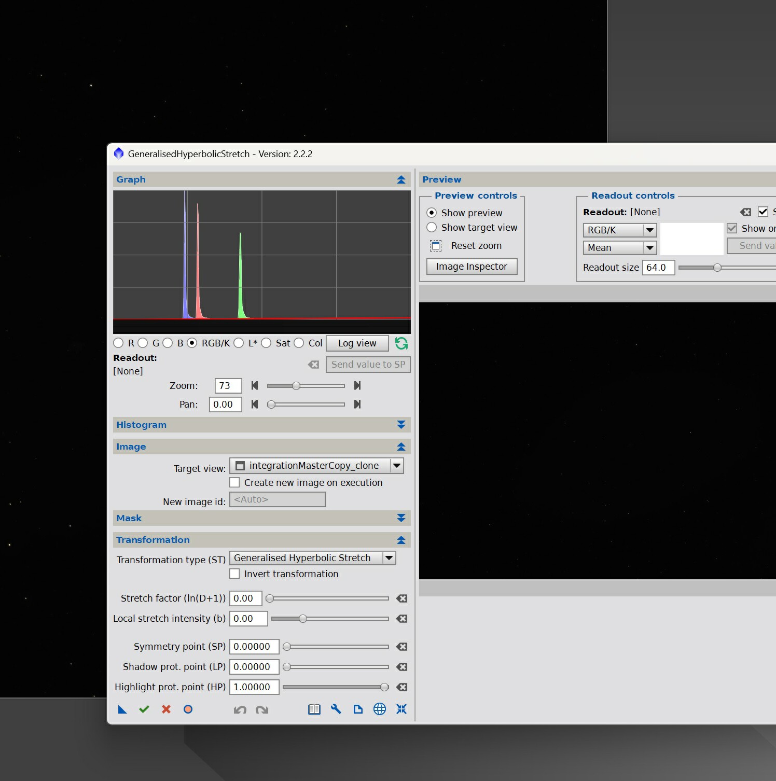This screenshot has height=781, width=776.
Task: Click the Zoom value field showing 73
Action: click(228, 386)
